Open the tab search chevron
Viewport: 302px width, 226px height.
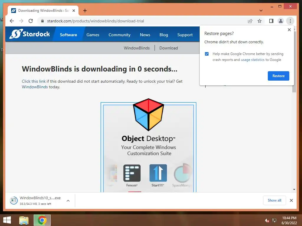click(261, 11)
